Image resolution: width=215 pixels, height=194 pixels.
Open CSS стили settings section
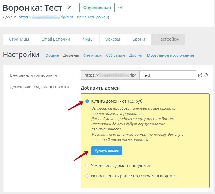click(x=115, y=55)
